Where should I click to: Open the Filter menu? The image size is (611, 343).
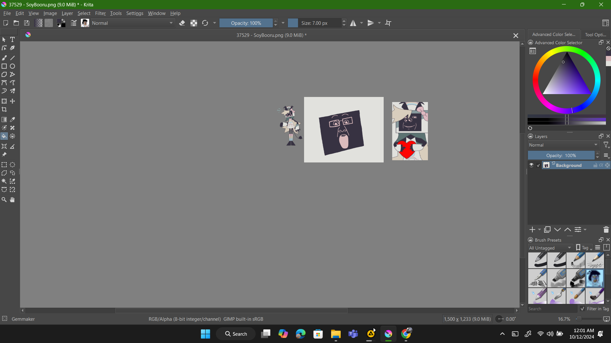[100, 13]
